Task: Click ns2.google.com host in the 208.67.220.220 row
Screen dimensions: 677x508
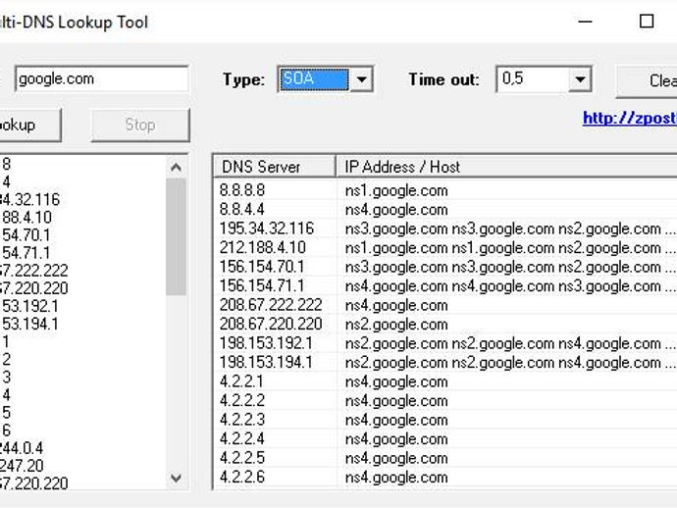Action: (x=396, y=325)
